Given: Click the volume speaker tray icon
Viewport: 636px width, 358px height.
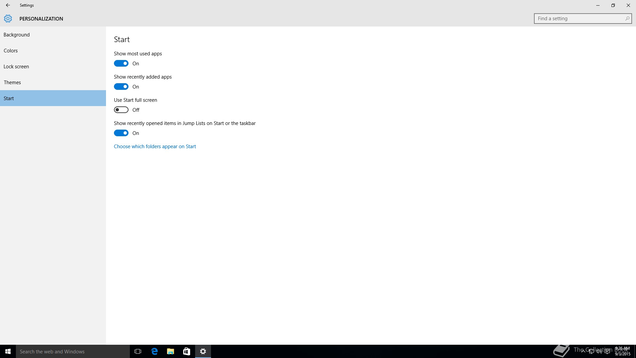Looking at the screenshot, I should (x=599, y=352).
